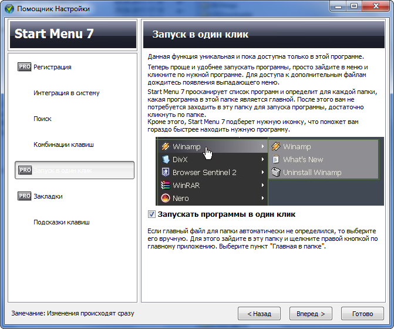Click the Winamp entry in left preview menu
Viewport: 394px width, 329px height.
click(213, 146)
